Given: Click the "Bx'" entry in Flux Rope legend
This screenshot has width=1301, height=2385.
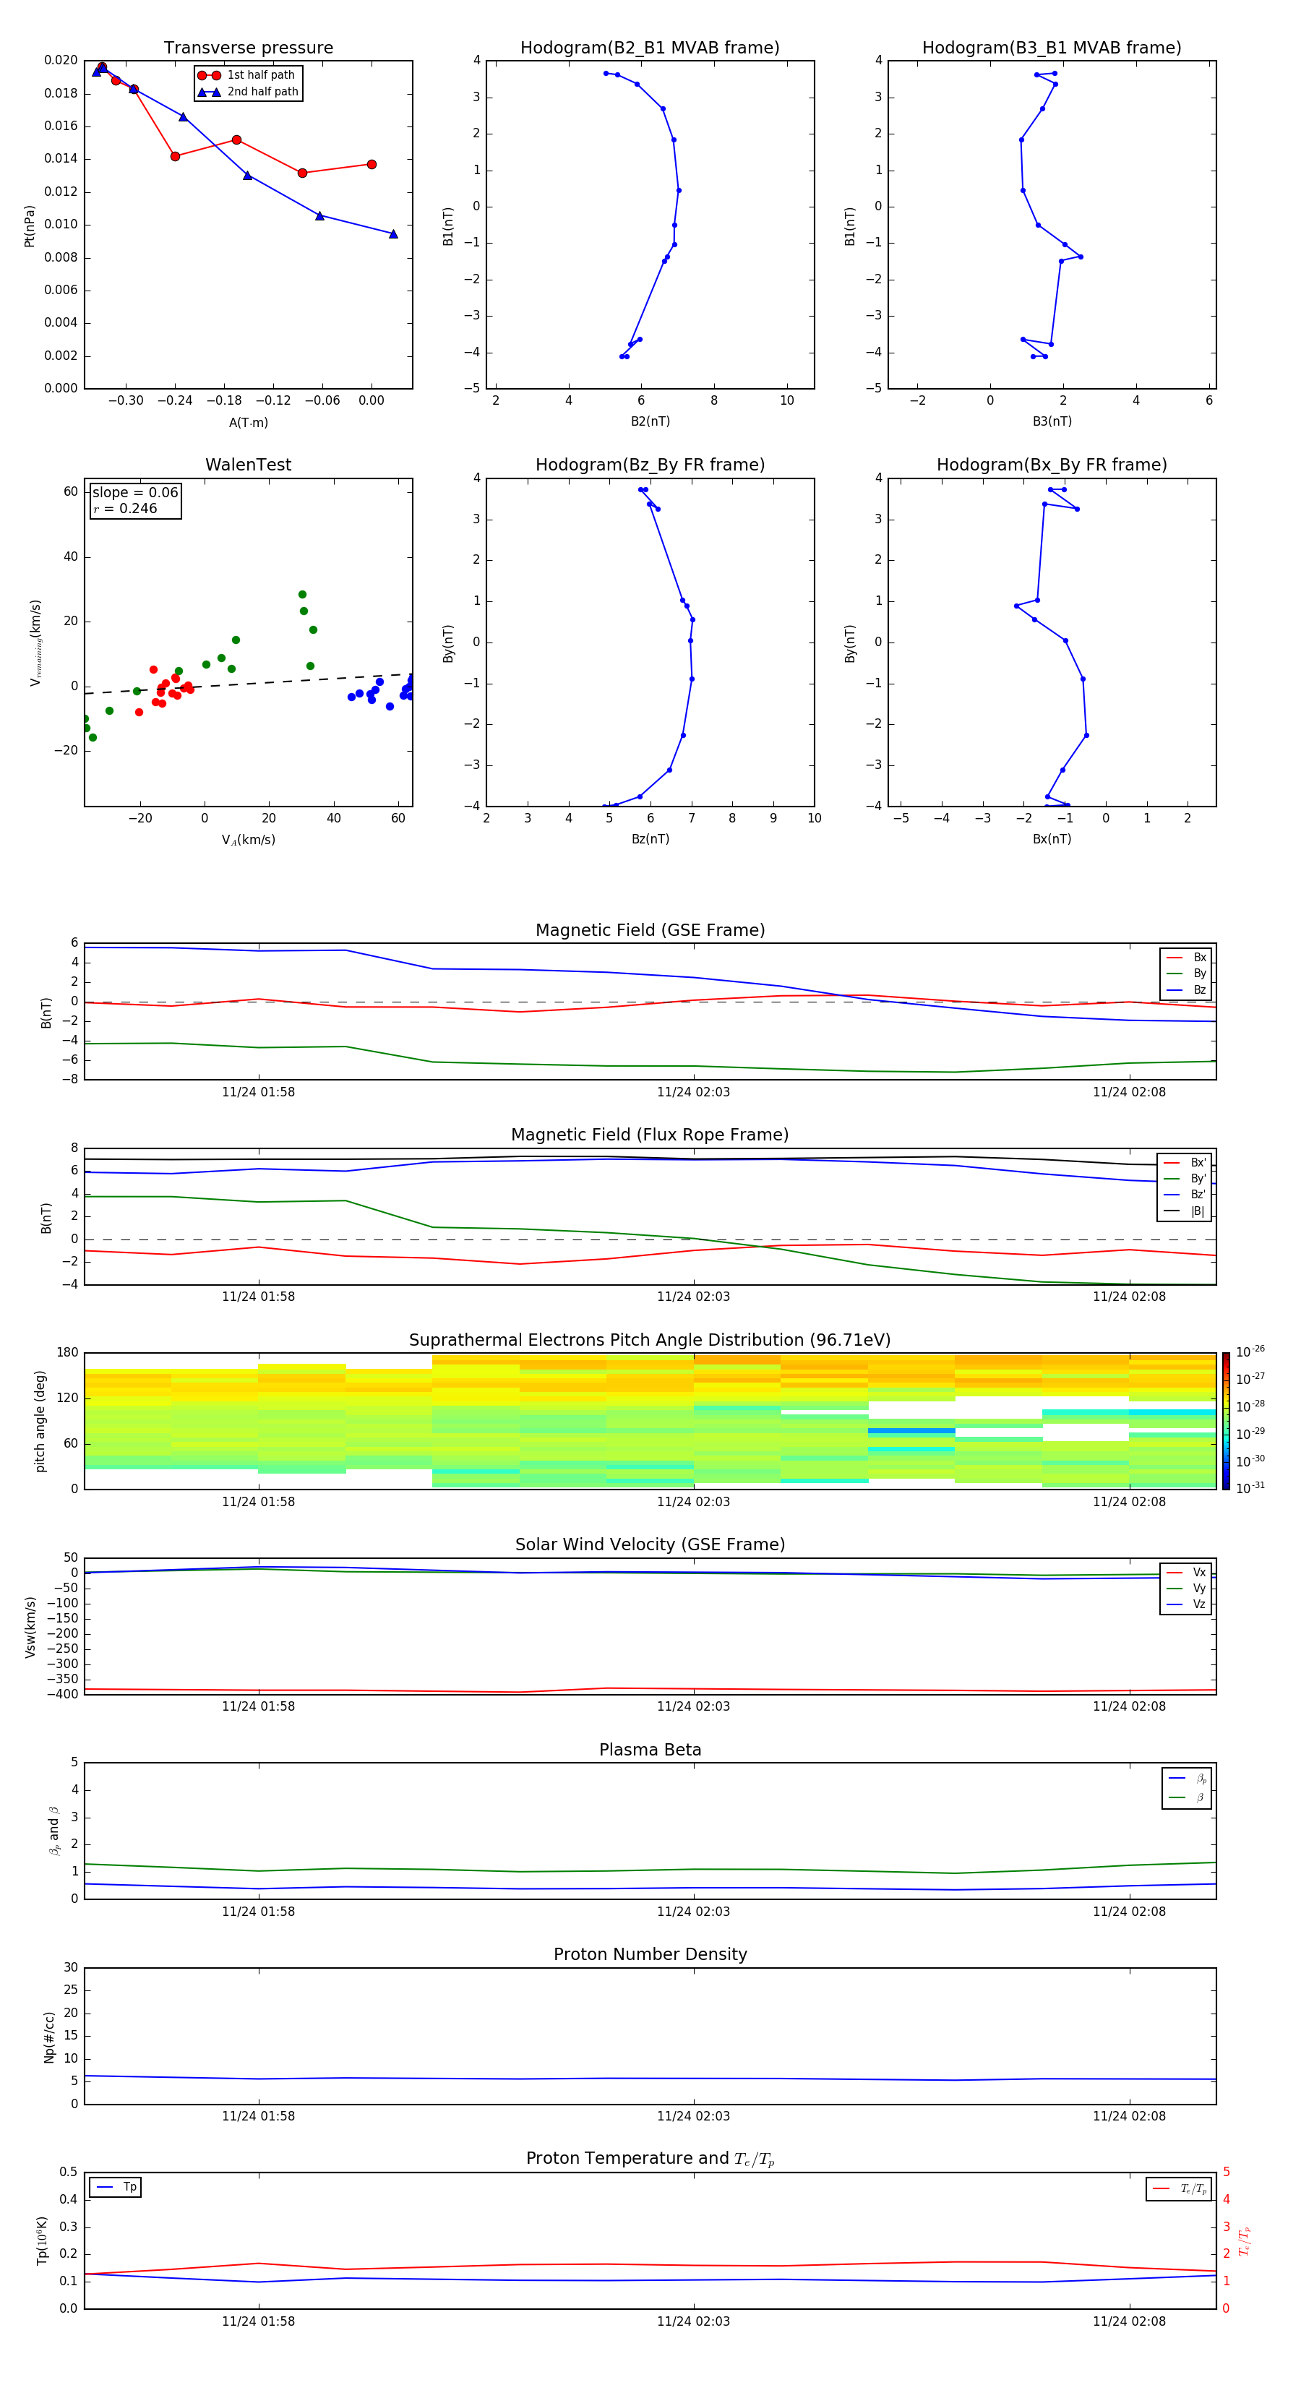Looking at the screenshot, I should pos(1185,1163).
